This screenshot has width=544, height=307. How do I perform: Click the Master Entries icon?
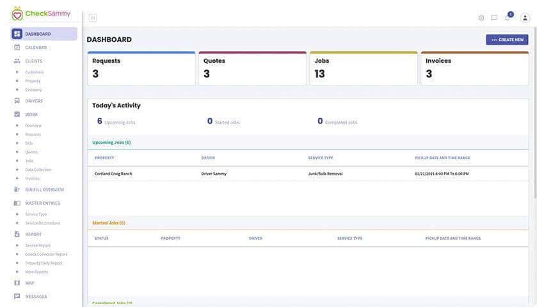(17, 203)
